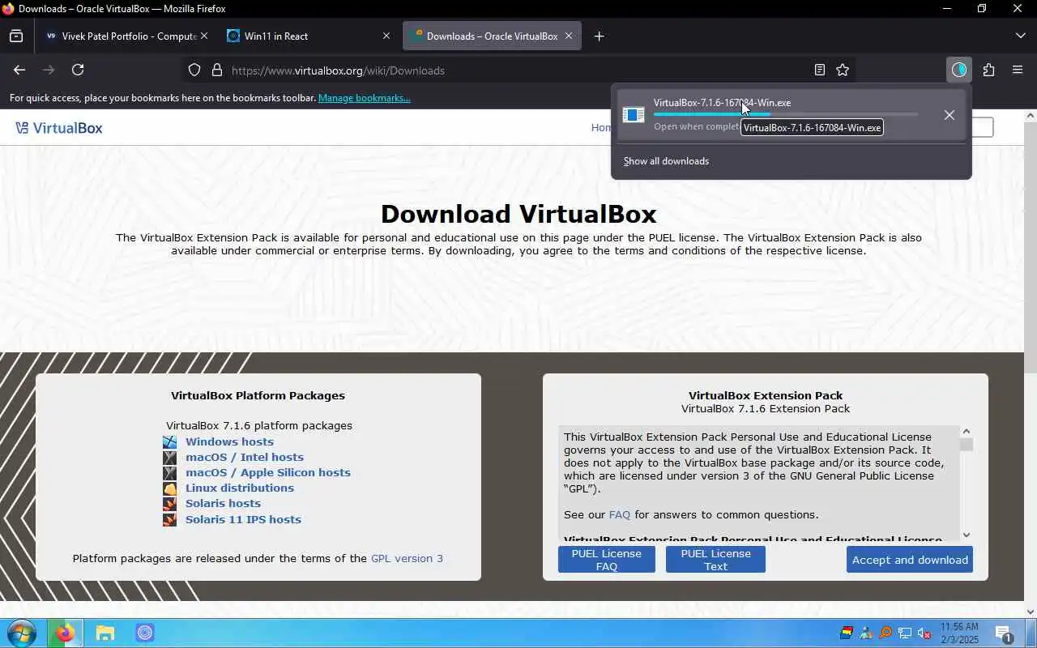The width and height of the screenshot is (1037, 648).
Task: Close the Win11 in React tab
Action: (386, 36)
